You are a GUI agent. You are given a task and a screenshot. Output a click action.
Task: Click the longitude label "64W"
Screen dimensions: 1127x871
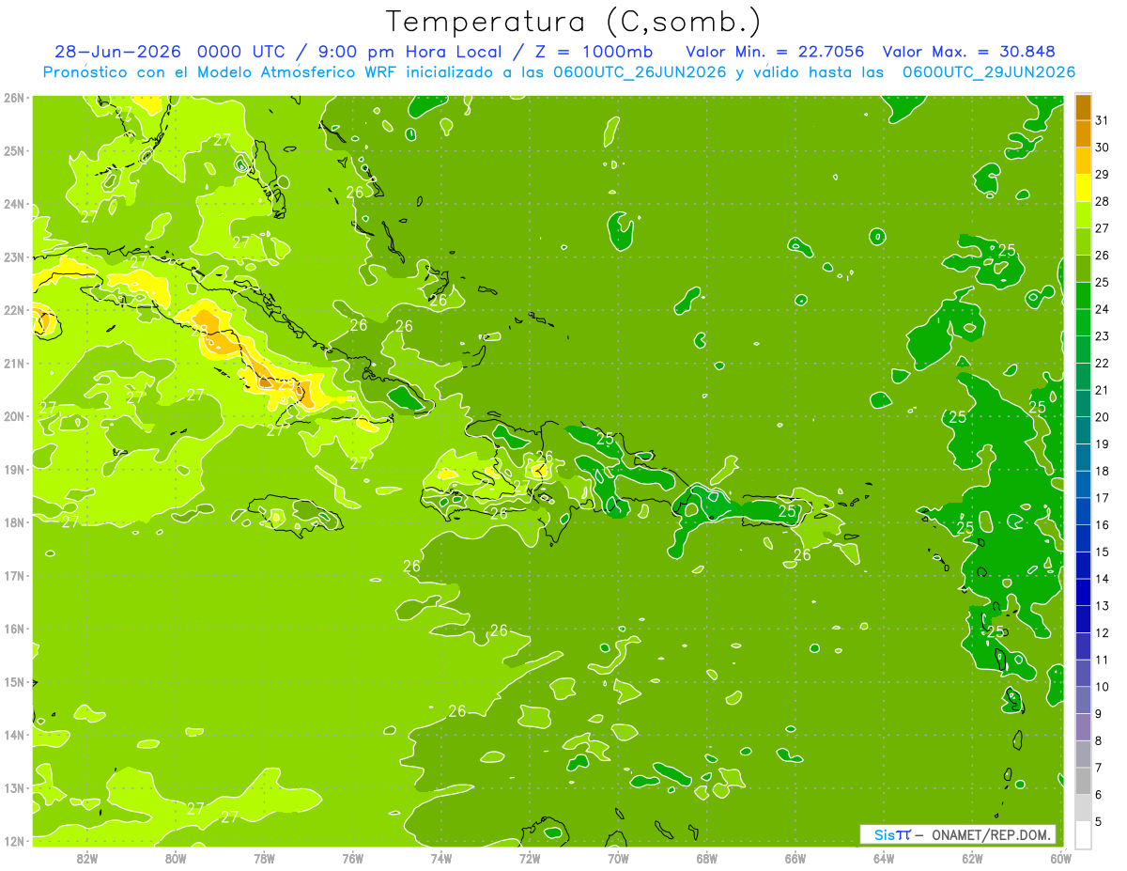(x=884, y=858)
